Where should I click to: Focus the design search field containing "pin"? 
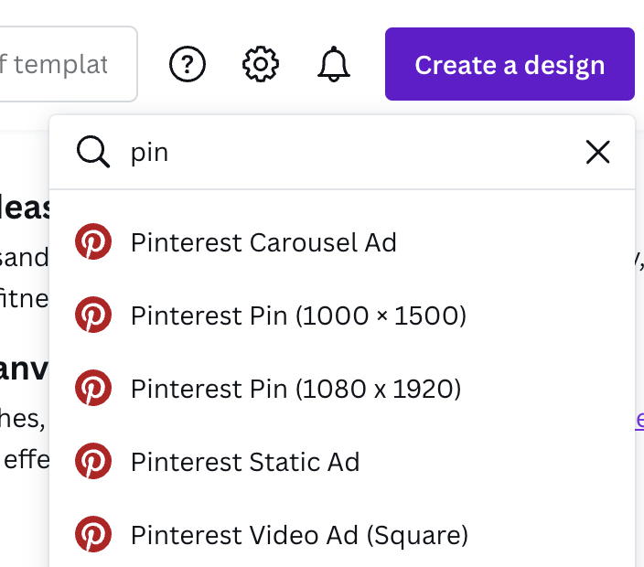(348, 152)
